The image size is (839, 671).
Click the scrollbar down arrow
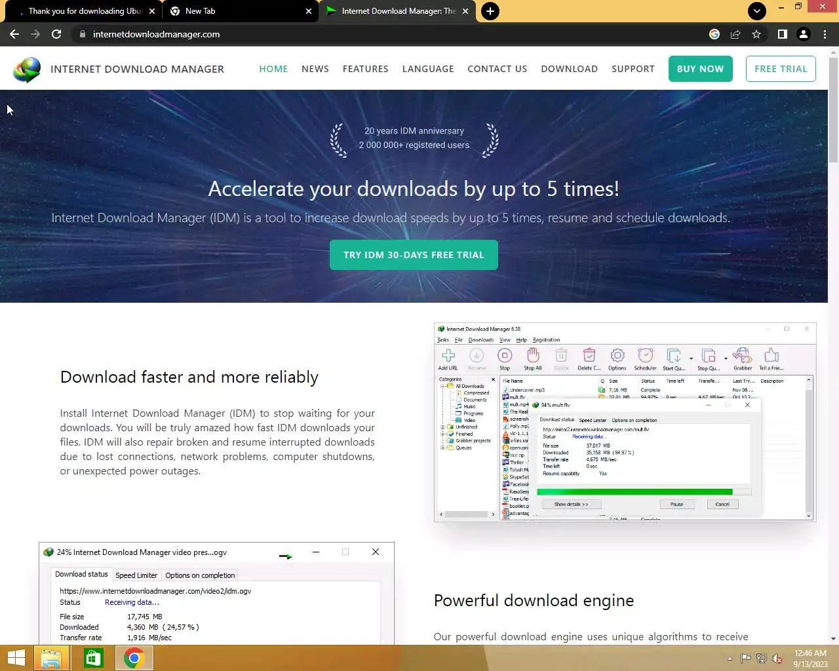pyautogui.click(x=833, y=639)
